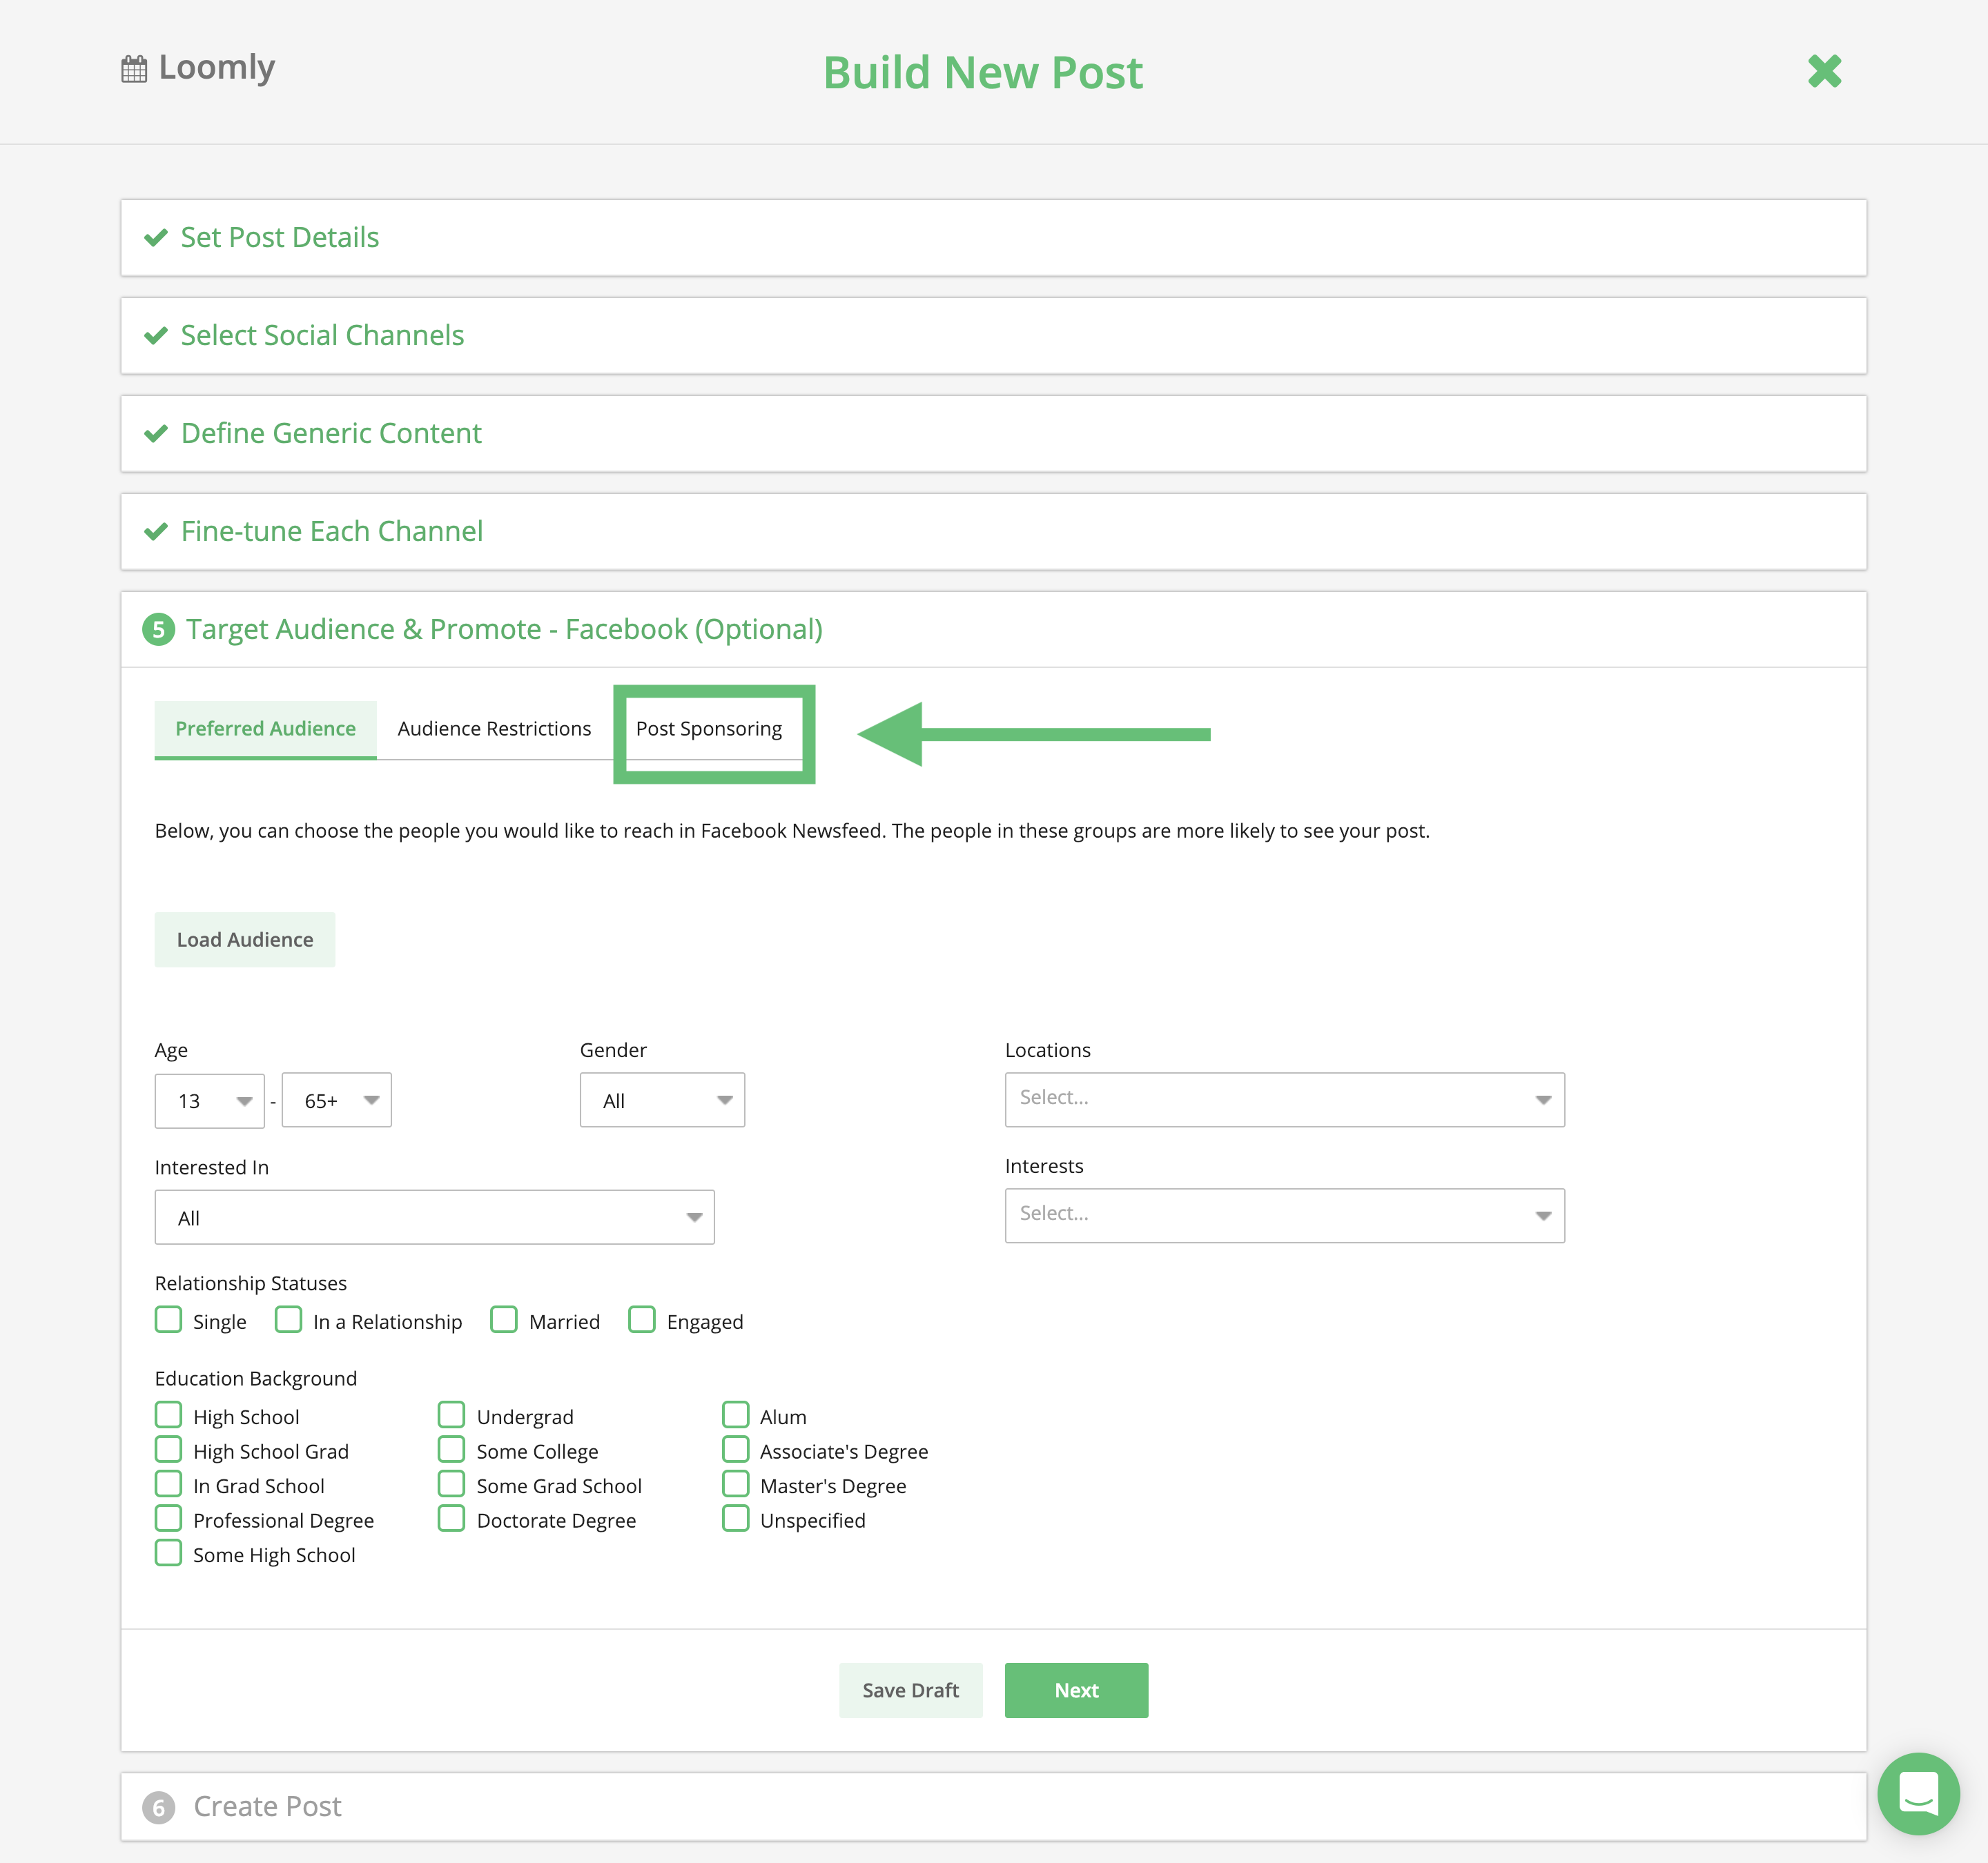The image size is (1988, 1863).
Task: Open the minimum age dropdown showing 13
Action: click(x=210, y=1101)
